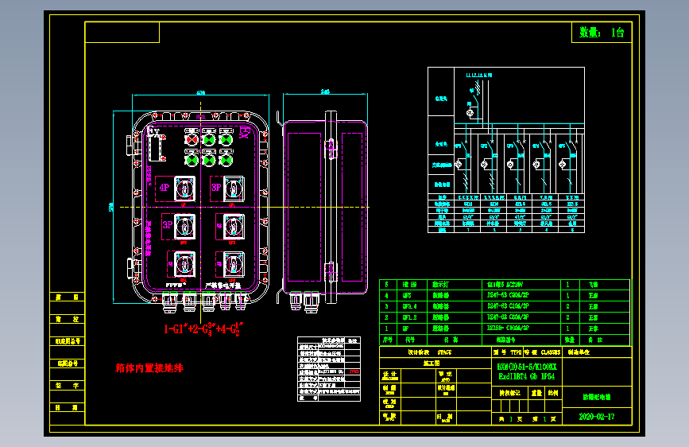Click the 签字 margin label
689x447 pixels.
[67, 386]
